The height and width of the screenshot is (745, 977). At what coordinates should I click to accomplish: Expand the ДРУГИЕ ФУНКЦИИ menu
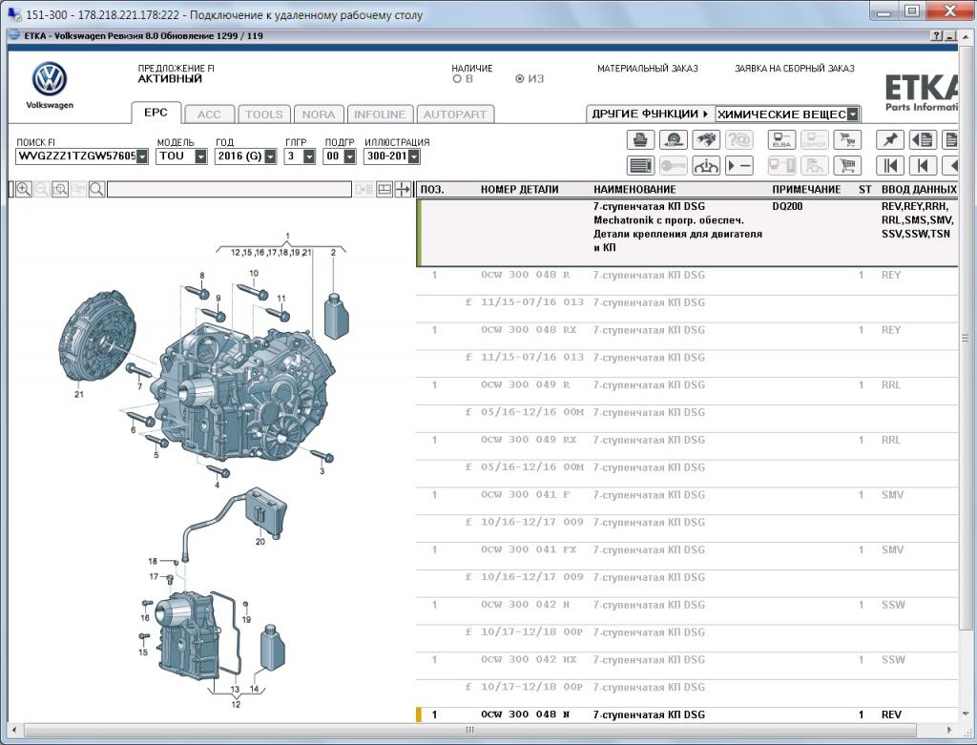pos(650,114)
